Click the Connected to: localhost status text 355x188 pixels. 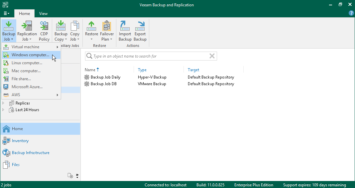[166, 185]
